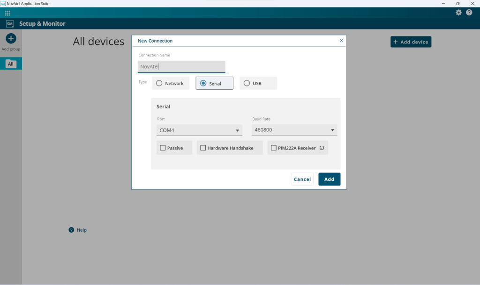Enable the PIM222A Receiver checkbox

pyautogui.click(x=274, y=147)
